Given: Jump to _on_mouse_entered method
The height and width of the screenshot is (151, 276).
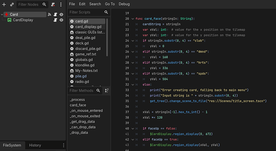Looking at the screenshot, I should pos(86,111).
